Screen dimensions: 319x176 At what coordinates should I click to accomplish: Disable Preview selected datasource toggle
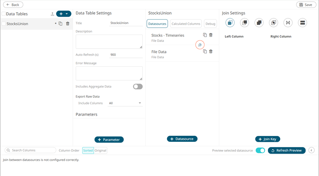260,150
